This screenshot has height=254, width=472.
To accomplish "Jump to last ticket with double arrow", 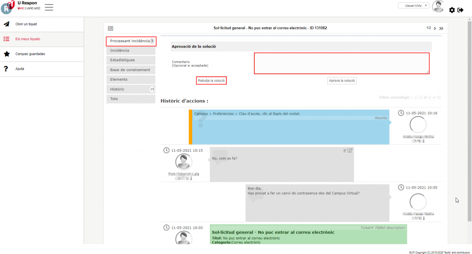I will (x=441, y=28).
